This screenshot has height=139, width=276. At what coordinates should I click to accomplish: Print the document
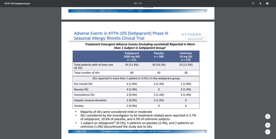coord(267,3)
